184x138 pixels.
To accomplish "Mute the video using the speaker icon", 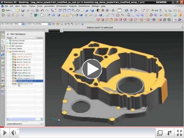I will point(13,133).
